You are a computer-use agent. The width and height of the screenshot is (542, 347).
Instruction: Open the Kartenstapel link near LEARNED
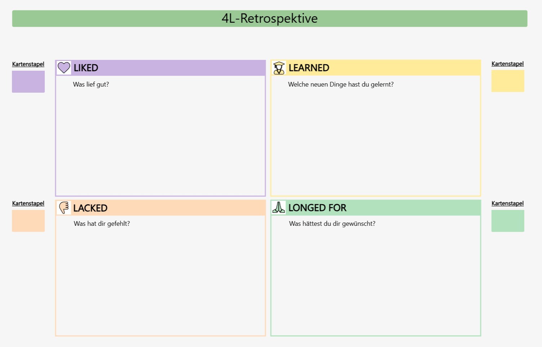[x=507, y=64]
